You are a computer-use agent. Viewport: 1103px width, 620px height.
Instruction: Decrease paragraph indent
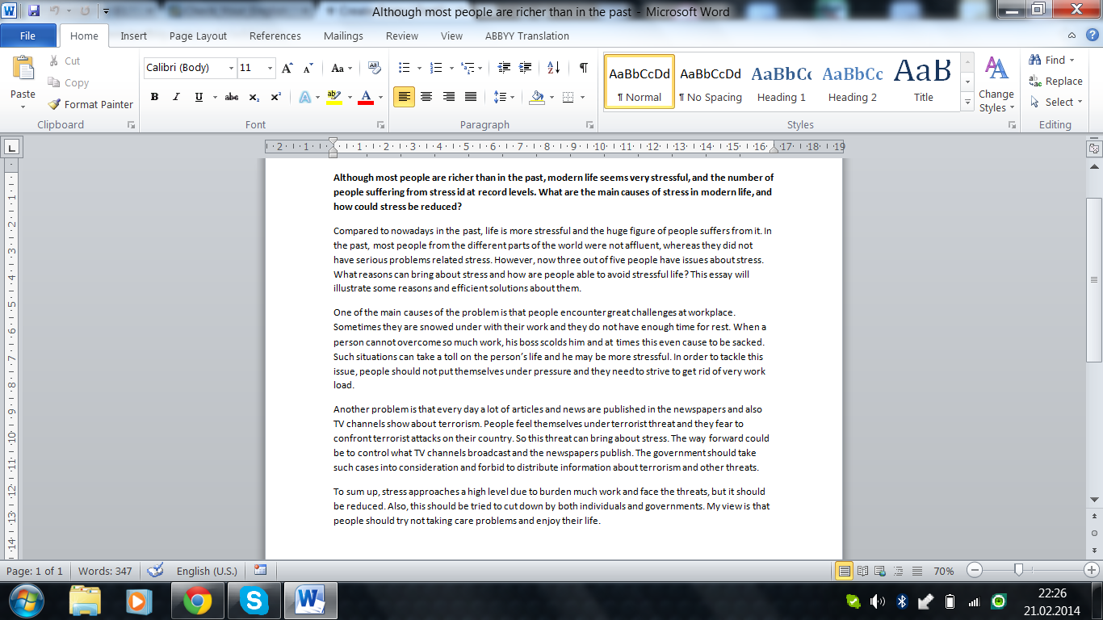point(505,68)
